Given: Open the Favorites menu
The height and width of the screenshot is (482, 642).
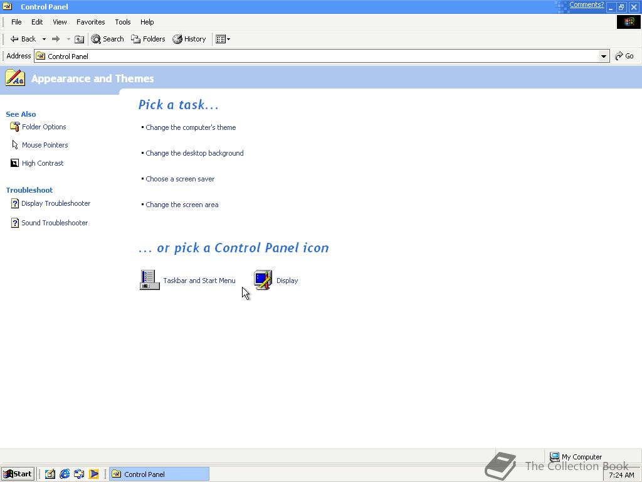Looking at the screenshot, I should (90, 22).
